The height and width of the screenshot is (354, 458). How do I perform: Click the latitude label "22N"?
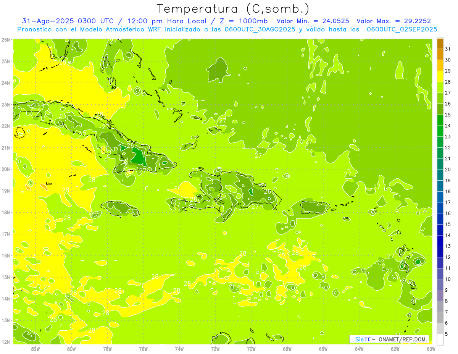[x=5, y=126]
